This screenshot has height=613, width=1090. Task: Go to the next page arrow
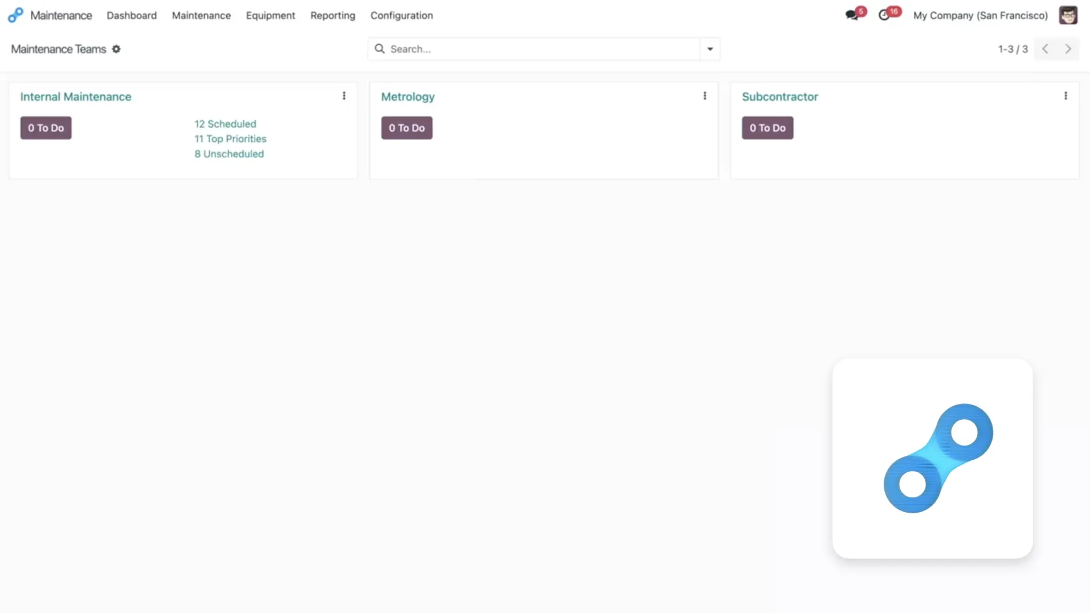coord(1068,49)
